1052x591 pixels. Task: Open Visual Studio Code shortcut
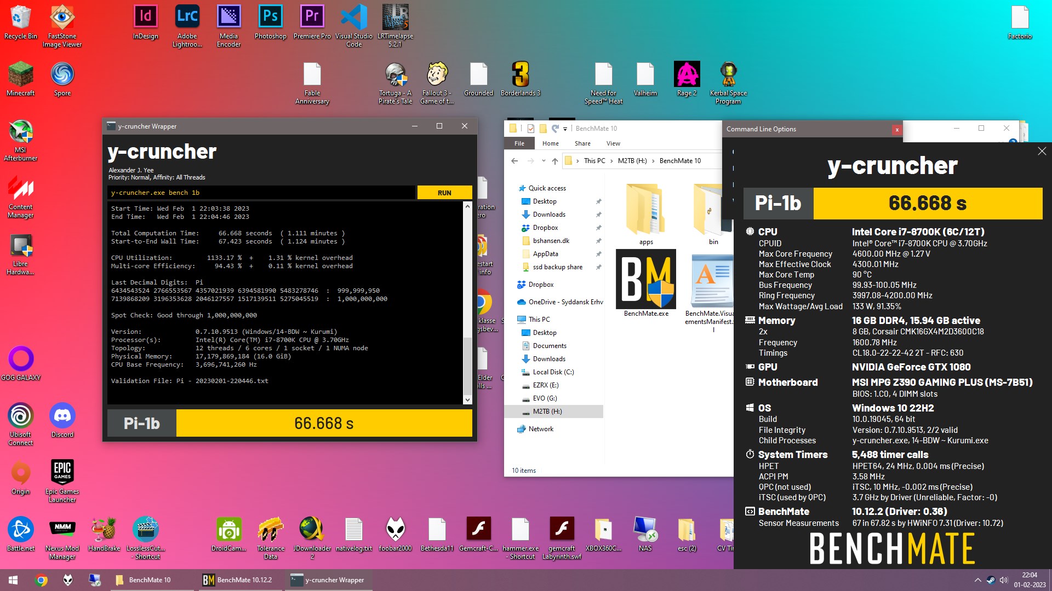point(354,26)
